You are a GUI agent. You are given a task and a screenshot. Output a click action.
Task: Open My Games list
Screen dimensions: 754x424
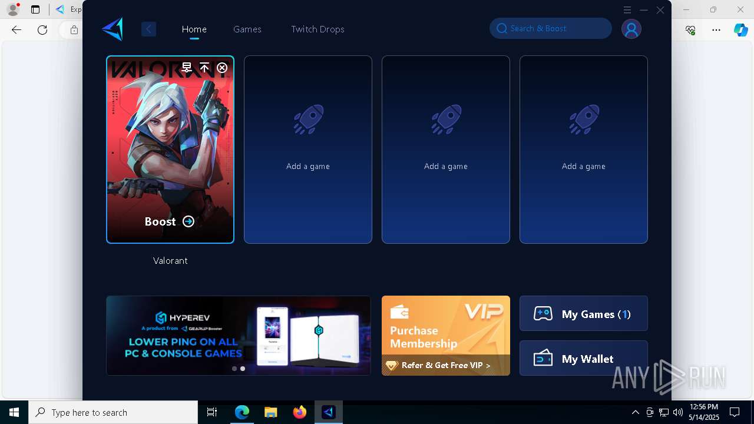click(584, 314)
